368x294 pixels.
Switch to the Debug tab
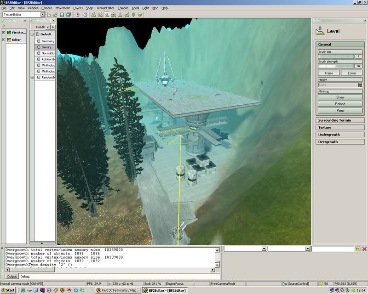point(25,277)
